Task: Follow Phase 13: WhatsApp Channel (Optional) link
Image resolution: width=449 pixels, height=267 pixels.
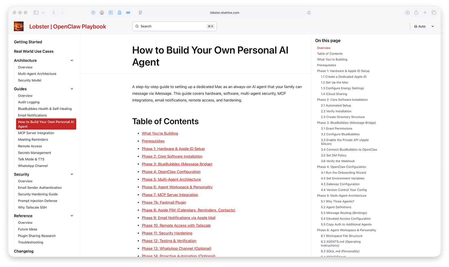Action: (x=176, y=249)
